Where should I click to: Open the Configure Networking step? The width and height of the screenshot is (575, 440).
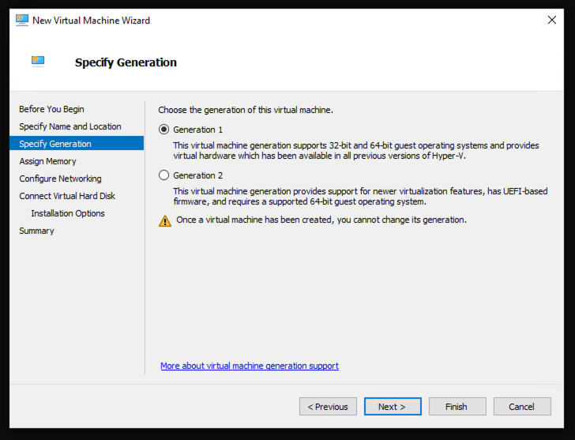coord(60,179)
